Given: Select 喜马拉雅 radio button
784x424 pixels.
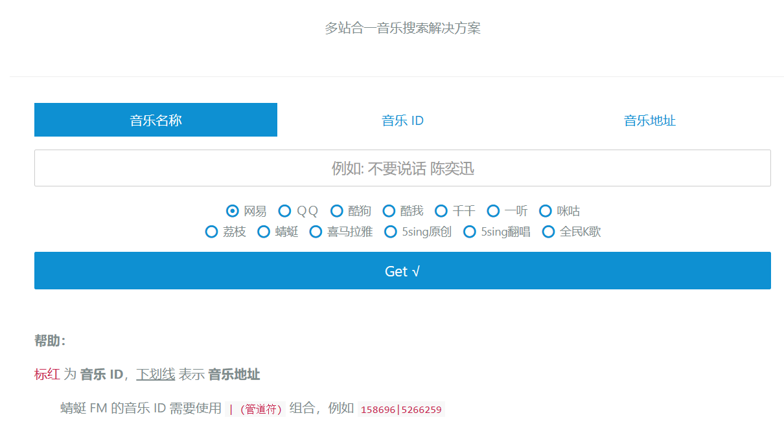Looking at the screenshot, I should [316, 232].
